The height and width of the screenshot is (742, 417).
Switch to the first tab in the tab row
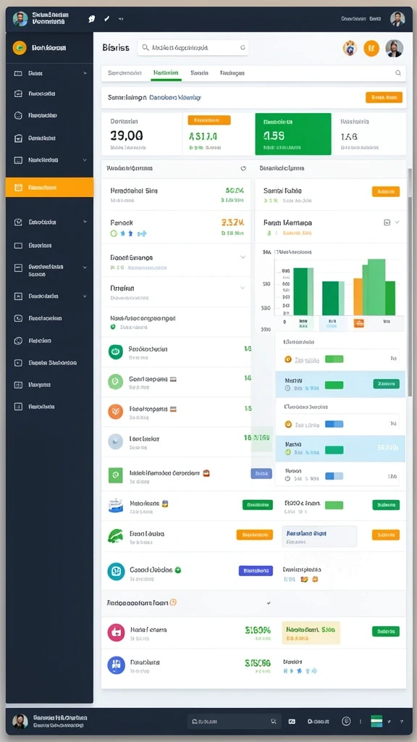(125, 73)
